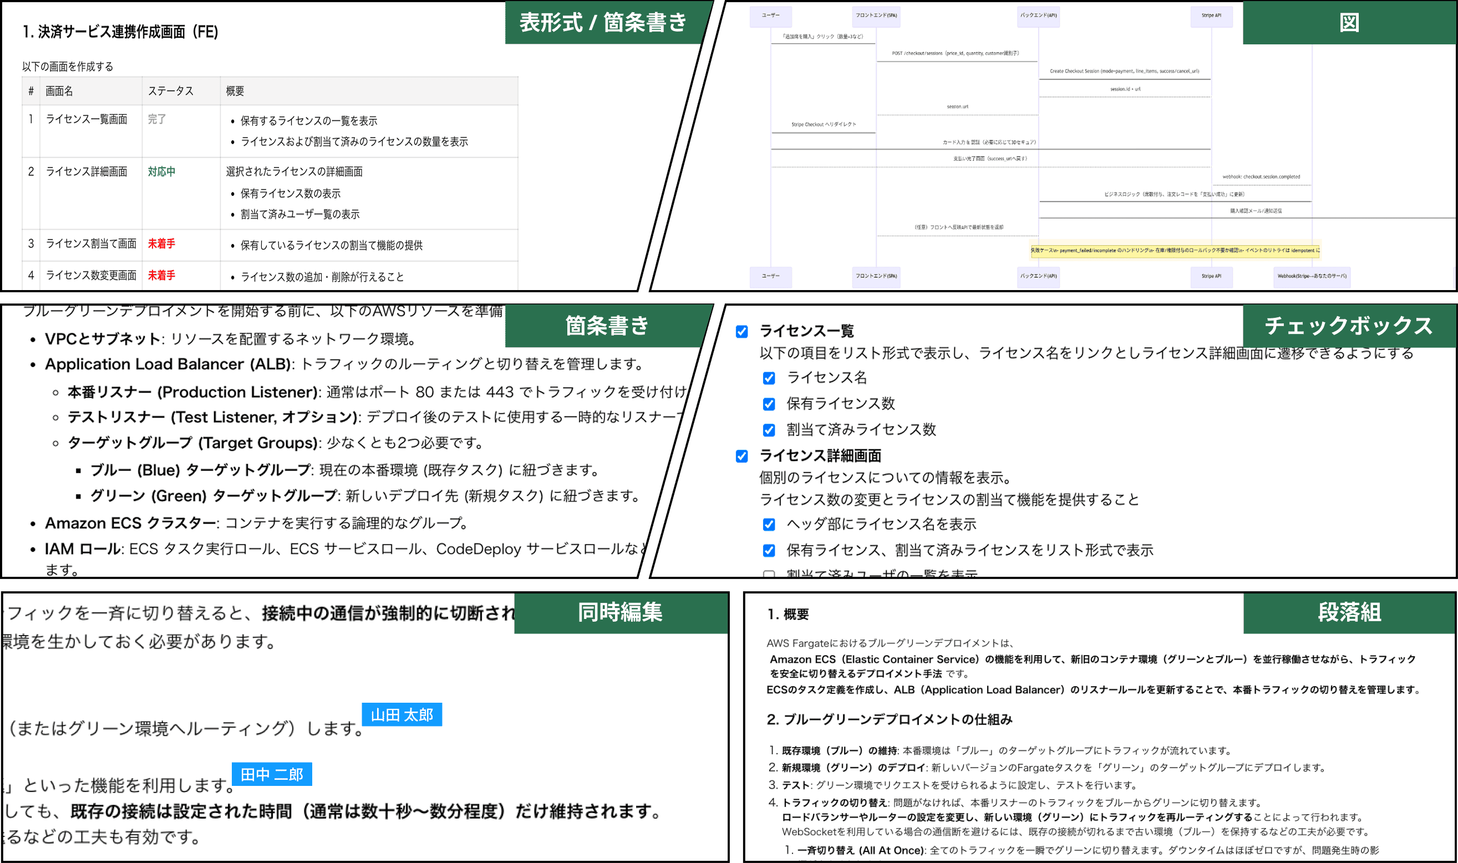1458x863 pixels.
Task: Uncheck the ライセンス一覧 checkbox
Action: (742, 332)
